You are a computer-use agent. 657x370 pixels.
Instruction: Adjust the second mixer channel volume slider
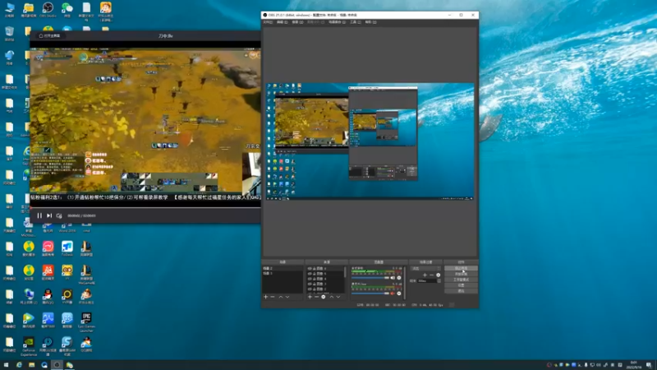[370, 294]
